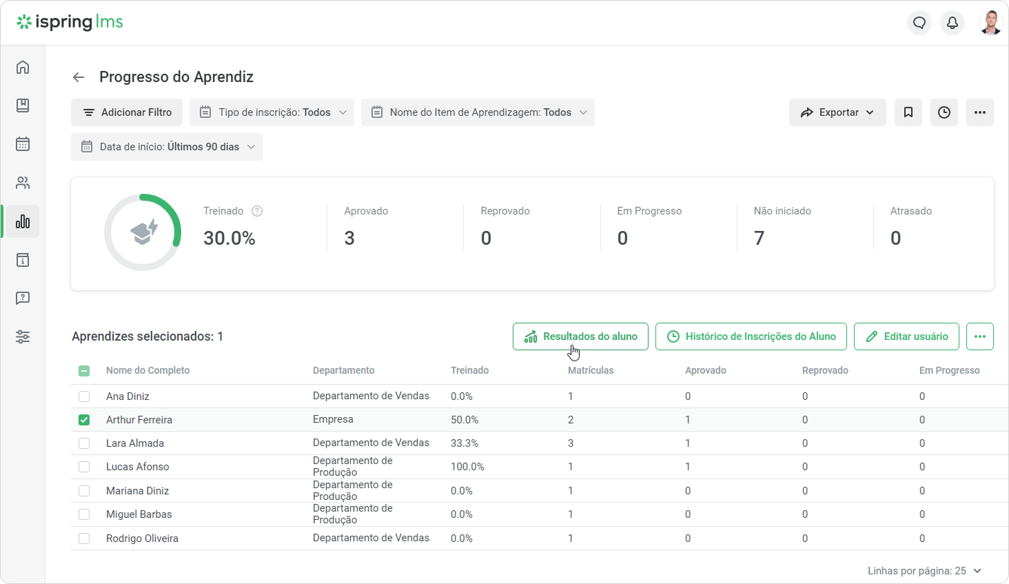Open the Exportar dropdown
This screenshot has height=584, width=1009.
(x=837, y=112)
